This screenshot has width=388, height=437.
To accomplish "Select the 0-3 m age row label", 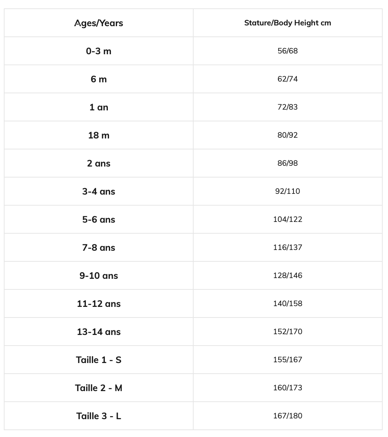I will click(x=99, y=51).
